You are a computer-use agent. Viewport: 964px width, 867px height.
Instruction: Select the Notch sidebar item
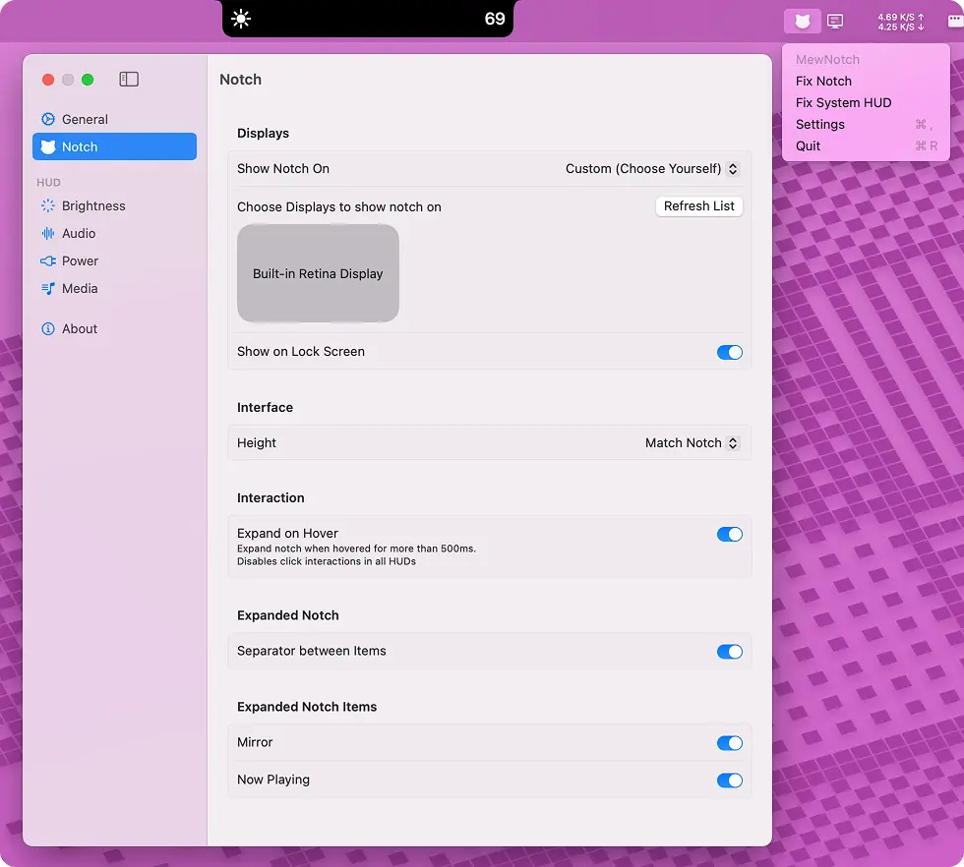(114, 146)
